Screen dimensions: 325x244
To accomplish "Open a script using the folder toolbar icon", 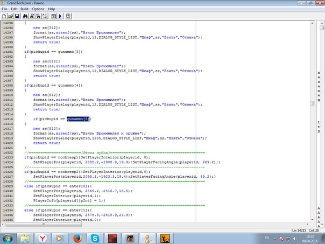I will 10,16.
